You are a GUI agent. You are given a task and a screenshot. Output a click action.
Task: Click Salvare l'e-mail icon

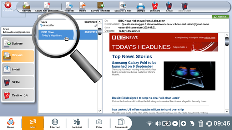[x=123, y=7]
